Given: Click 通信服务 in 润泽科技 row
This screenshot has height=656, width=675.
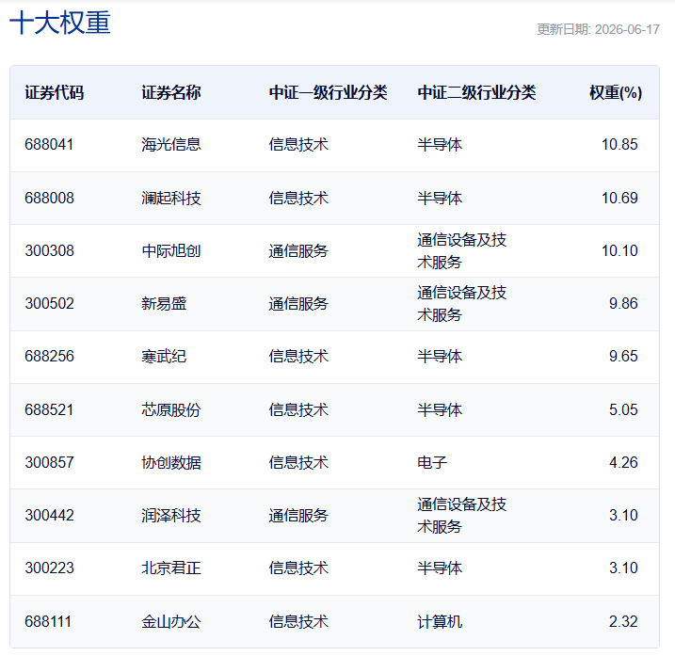Looking at the screenshot, I should (x=298, y=516).
